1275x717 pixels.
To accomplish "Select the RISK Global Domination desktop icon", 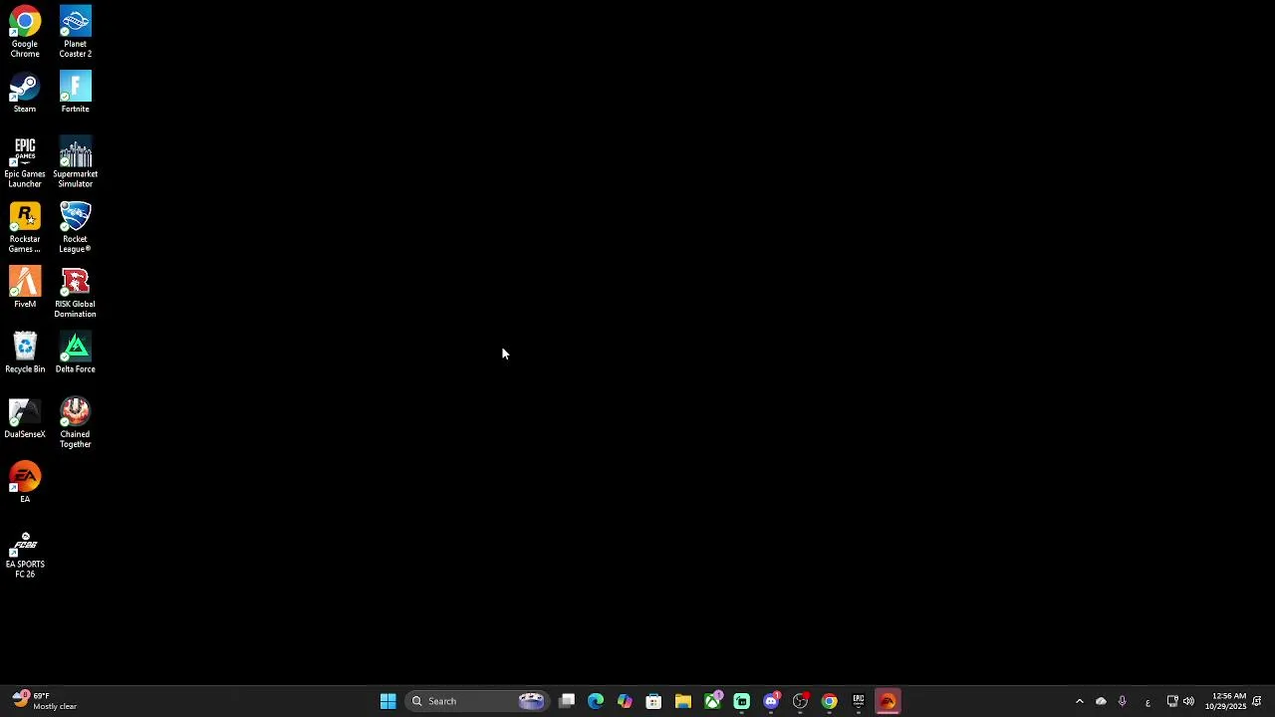I will point(75,293).
